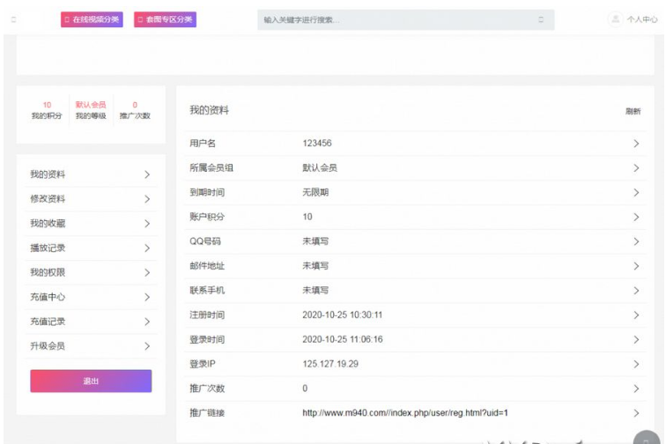The height and width of the screenshot is (444, 666).
Task: Expand the chevron beside sidebar 升级会员
Action: (x=147, y=346)
